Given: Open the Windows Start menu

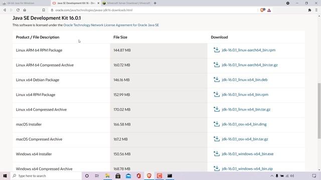Looking at the screenshot, I should click(5, 175).
